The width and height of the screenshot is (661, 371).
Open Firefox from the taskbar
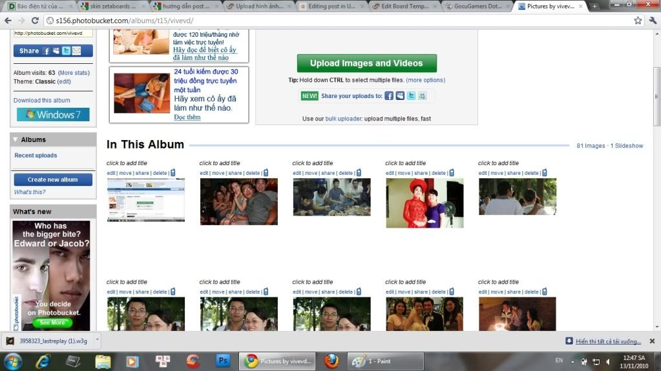[331, 361]
